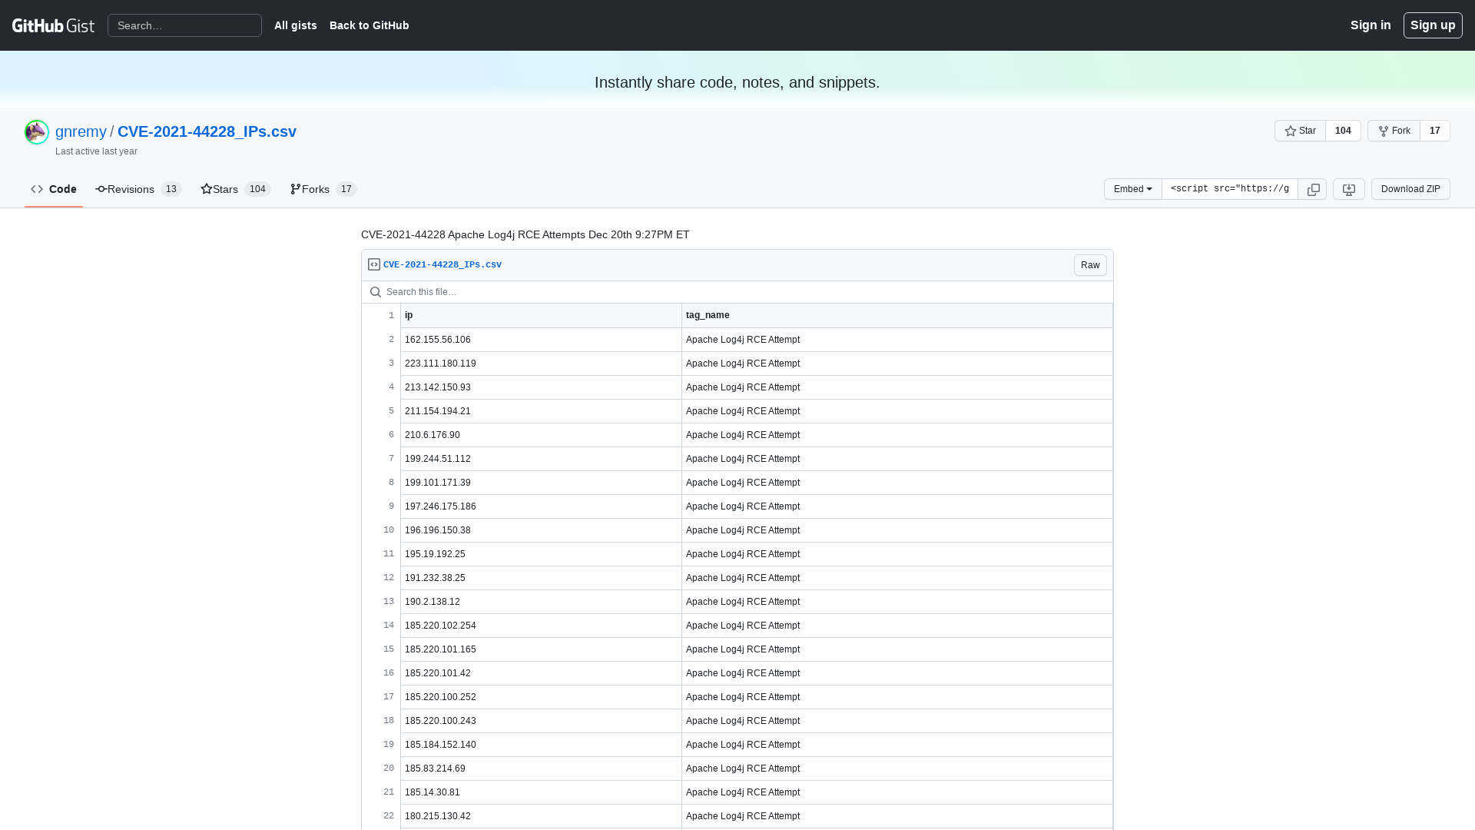This screenshot has width=1475, height=830.
Task: Click line number 2
Action: [382, 340]
